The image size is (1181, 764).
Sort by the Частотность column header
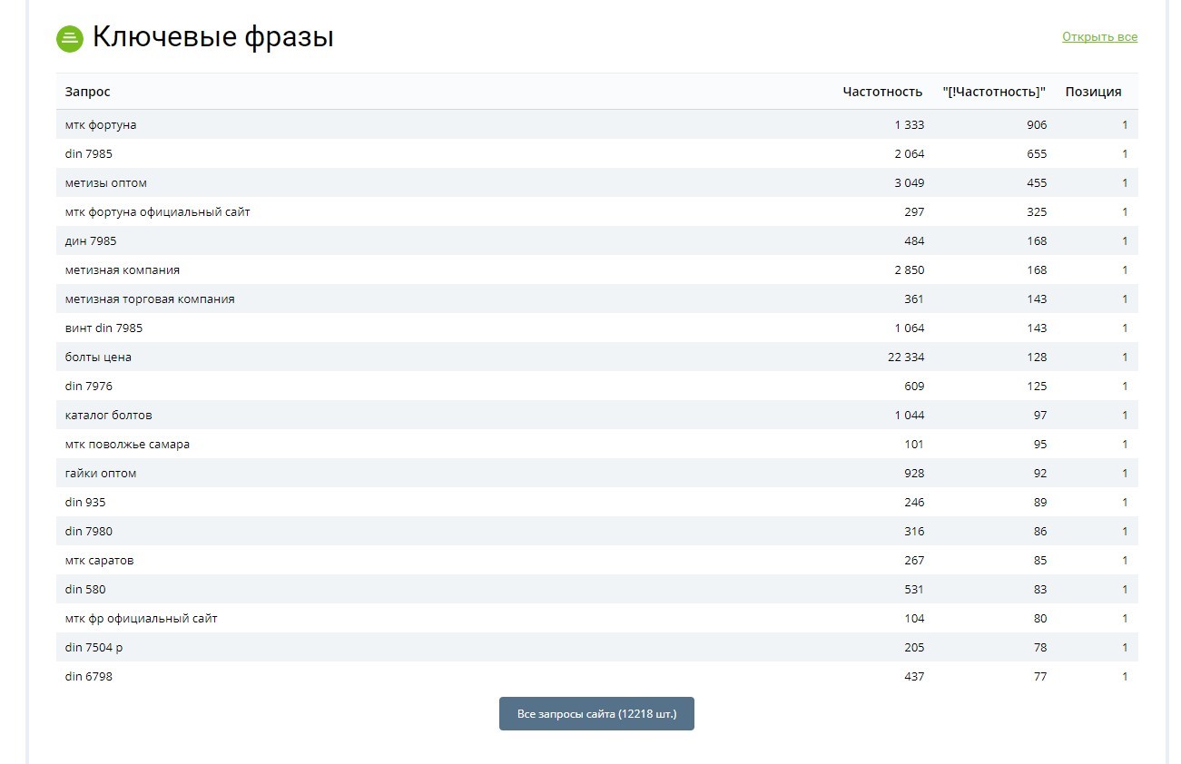(x=882, y=92)
